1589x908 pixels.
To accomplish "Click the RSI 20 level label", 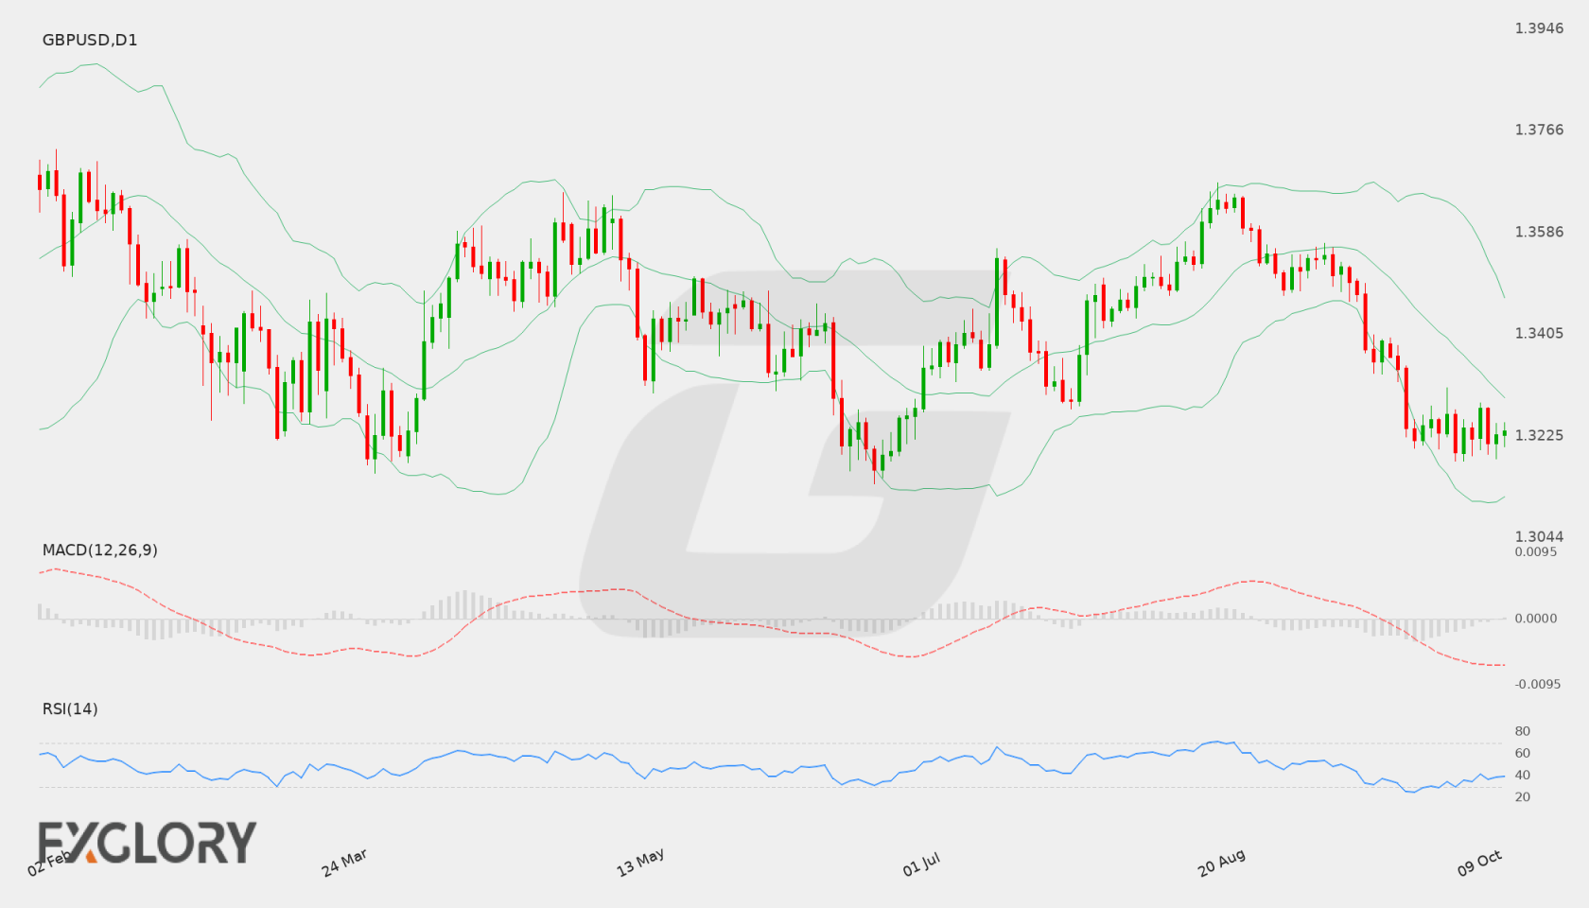I will (x=1523, y=796).
